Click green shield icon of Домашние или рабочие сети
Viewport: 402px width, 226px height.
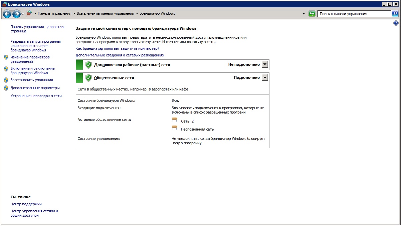88,65
